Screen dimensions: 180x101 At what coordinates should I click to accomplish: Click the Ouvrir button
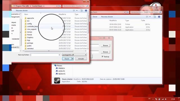67,59
